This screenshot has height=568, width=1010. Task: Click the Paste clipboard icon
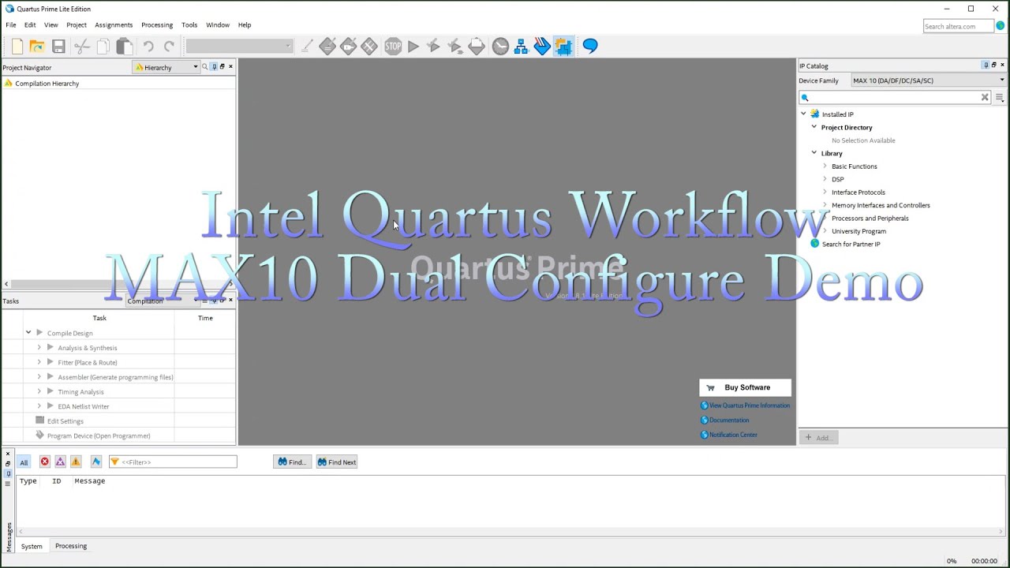coord(124,47)
